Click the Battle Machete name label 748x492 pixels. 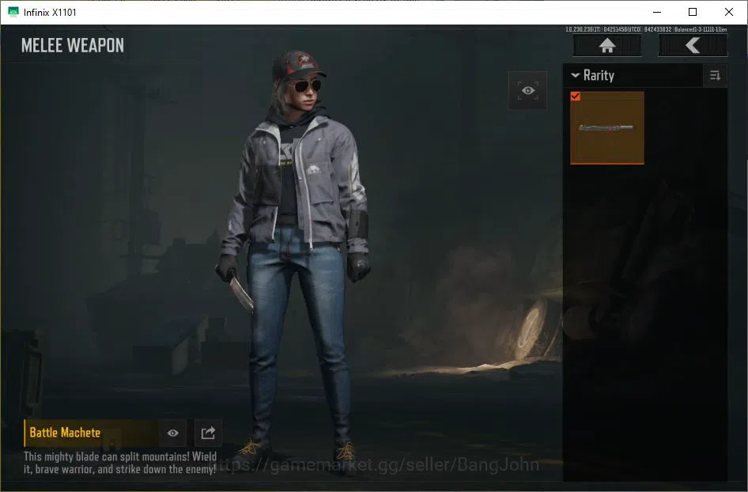click(x=65, y=433)
